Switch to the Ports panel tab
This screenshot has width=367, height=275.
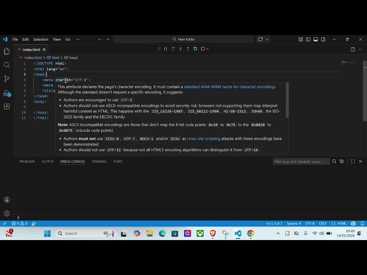[x=118, y=162]
